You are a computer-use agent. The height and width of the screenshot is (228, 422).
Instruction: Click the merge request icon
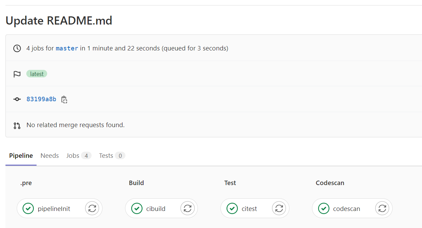pos(17,125)
